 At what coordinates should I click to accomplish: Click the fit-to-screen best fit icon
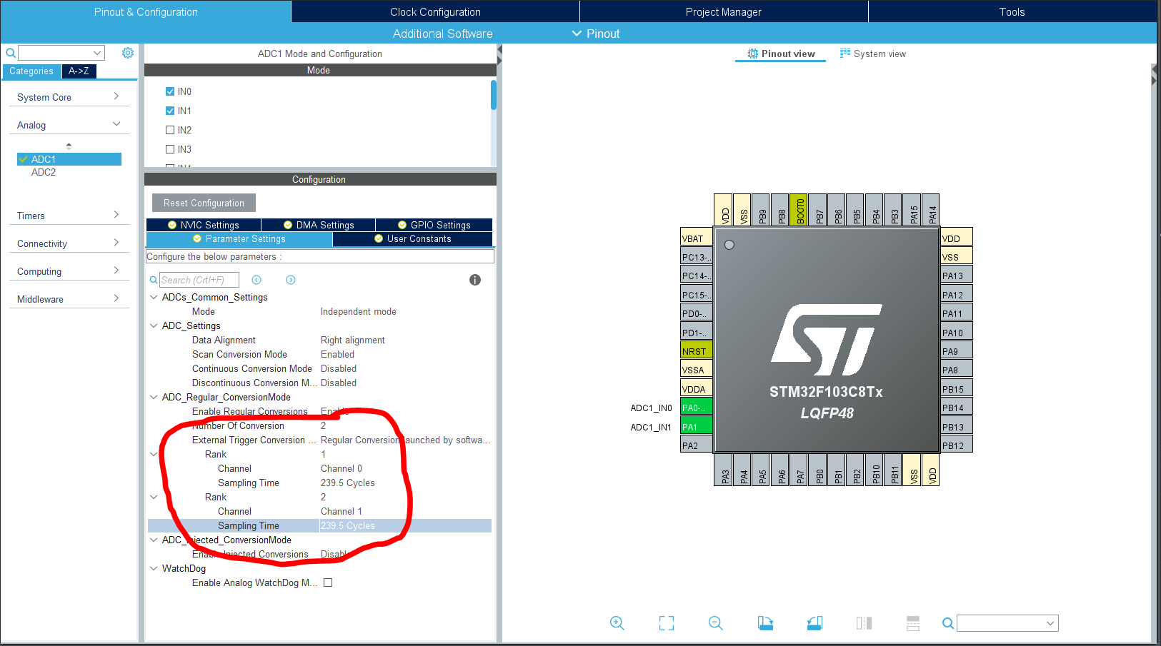point(667,623)
